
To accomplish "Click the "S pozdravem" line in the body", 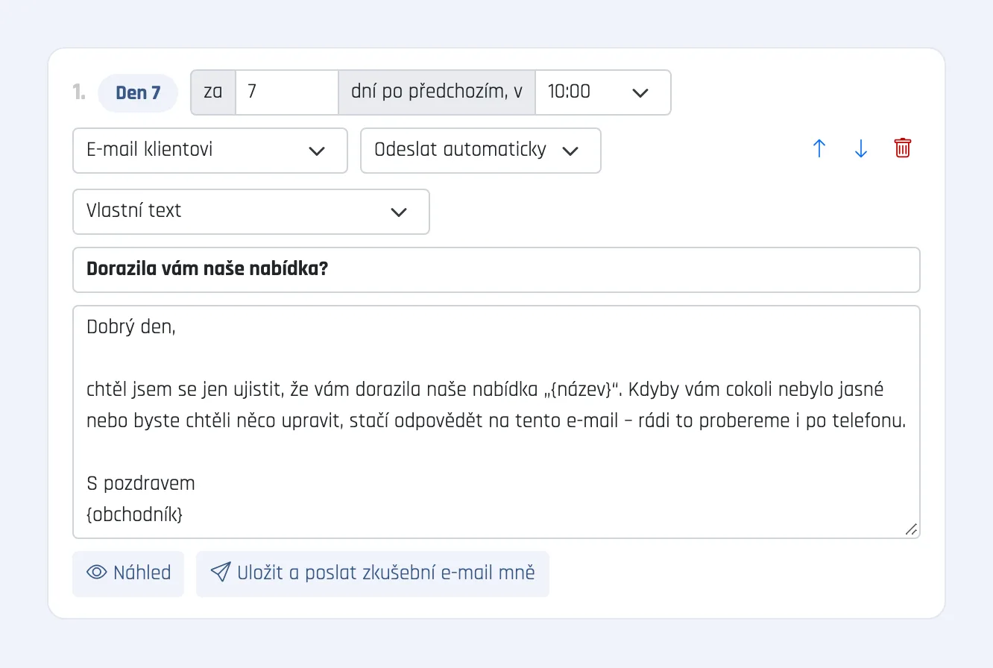I will [141, 483].
